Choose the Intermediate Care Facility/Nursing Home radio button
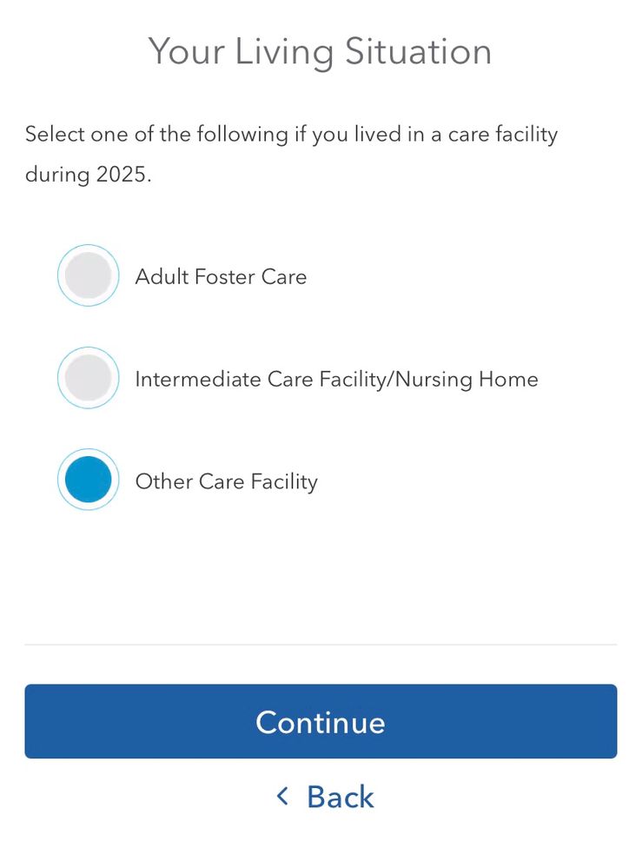This screenshot has height=868, width=642. click(x=88, y=379)
